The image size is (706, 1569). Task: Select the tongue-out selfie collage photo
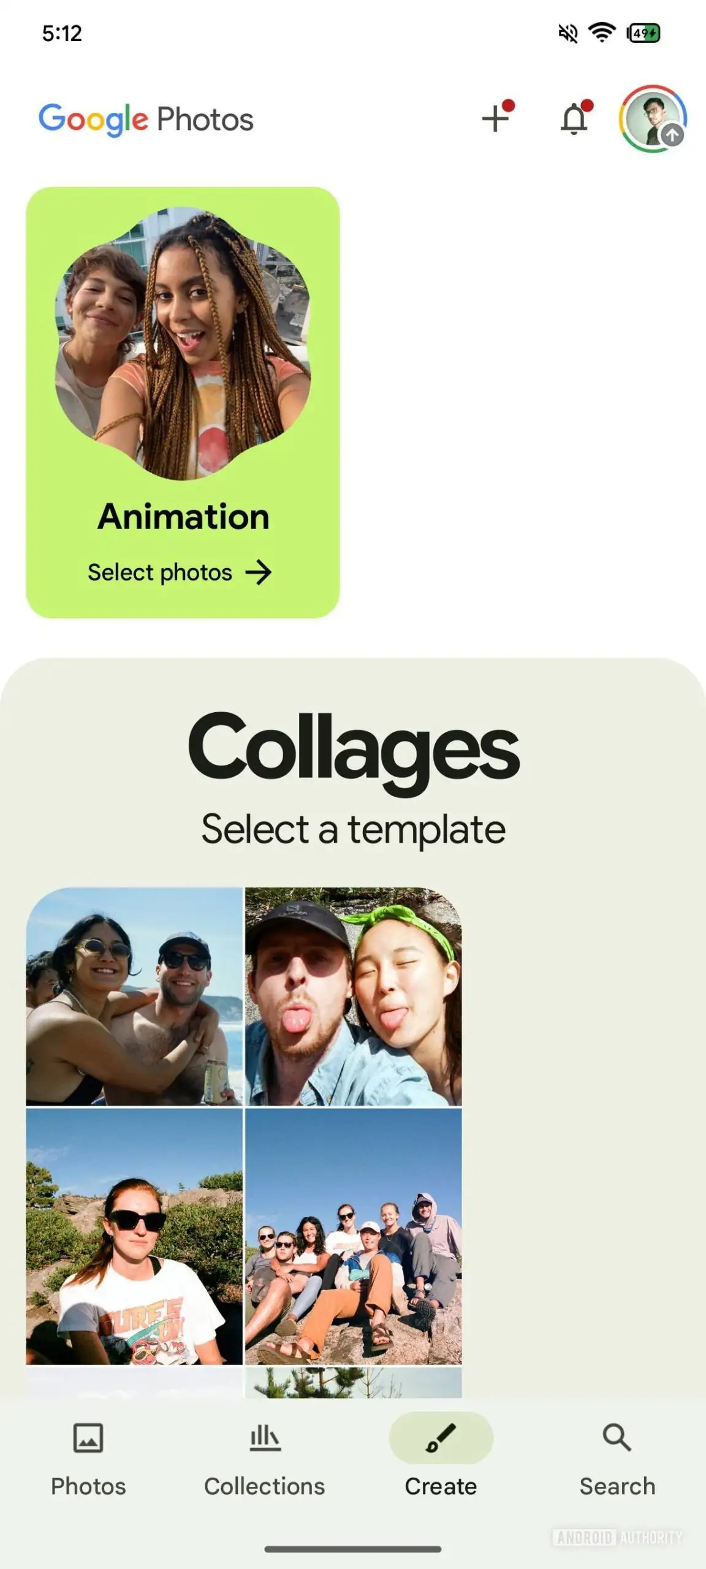[354, 997]
